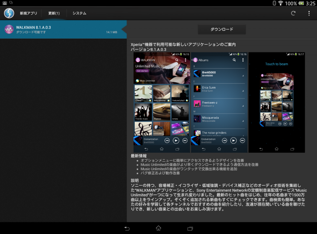Image resolution: width=317 pixels, height=234 pixels.
Task: Open the Touch to beam screenshot
Action: point(276,102)
